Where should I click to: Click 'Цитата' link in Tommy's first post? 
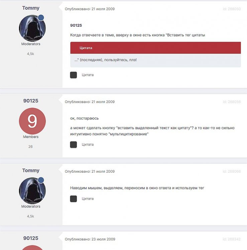(x=88, y=75)
